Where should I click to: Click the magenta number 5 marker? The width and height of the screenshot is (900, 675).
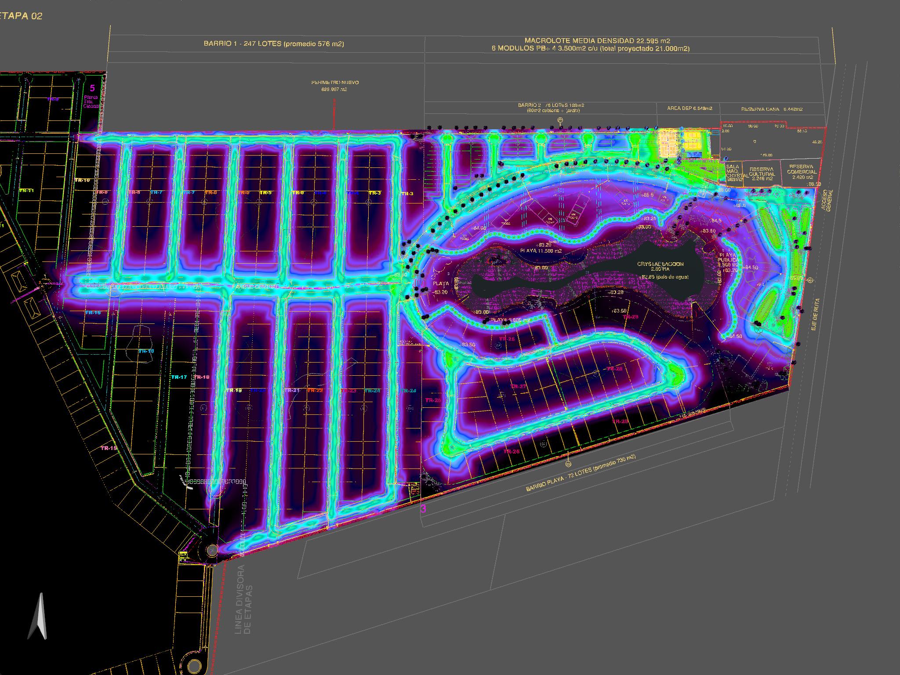point(92,88)
